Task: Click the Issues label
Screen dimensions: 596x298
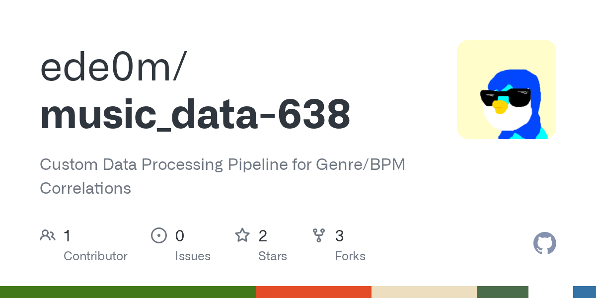Action: tap(193, 256)
